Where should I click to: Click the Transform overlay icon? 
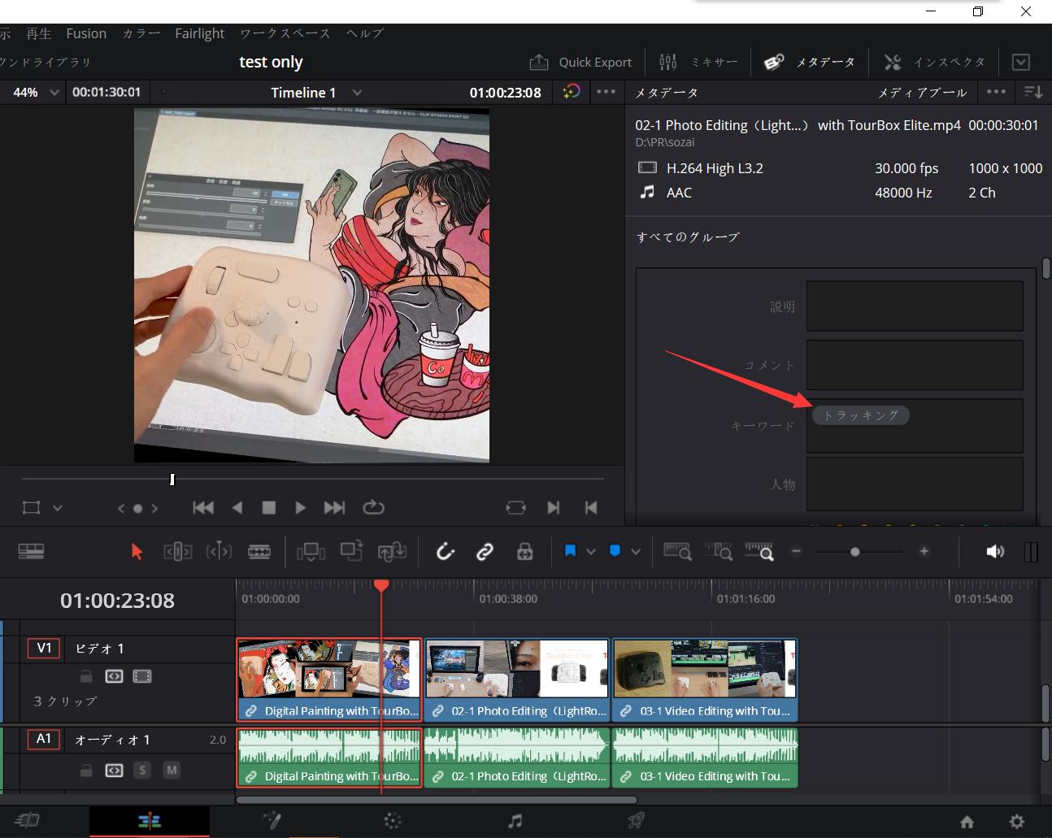[31, 508]
